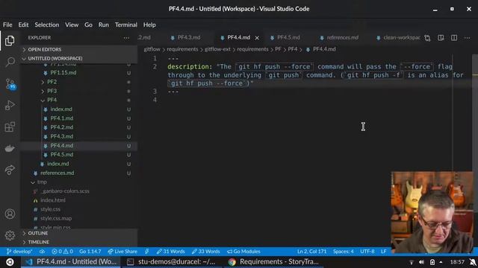This screenshot has height=268, width=478.
Task: Open the Selection menu
Action: [x=46, y=25]
